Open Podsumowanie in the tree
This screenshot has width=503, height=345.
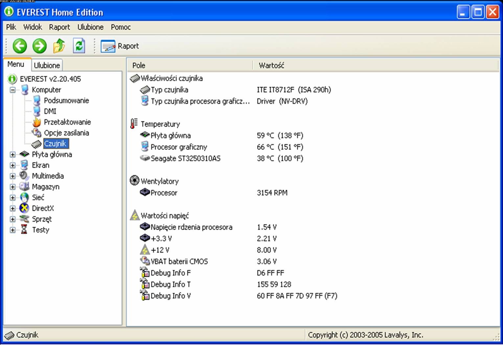(x=66, y=101)
